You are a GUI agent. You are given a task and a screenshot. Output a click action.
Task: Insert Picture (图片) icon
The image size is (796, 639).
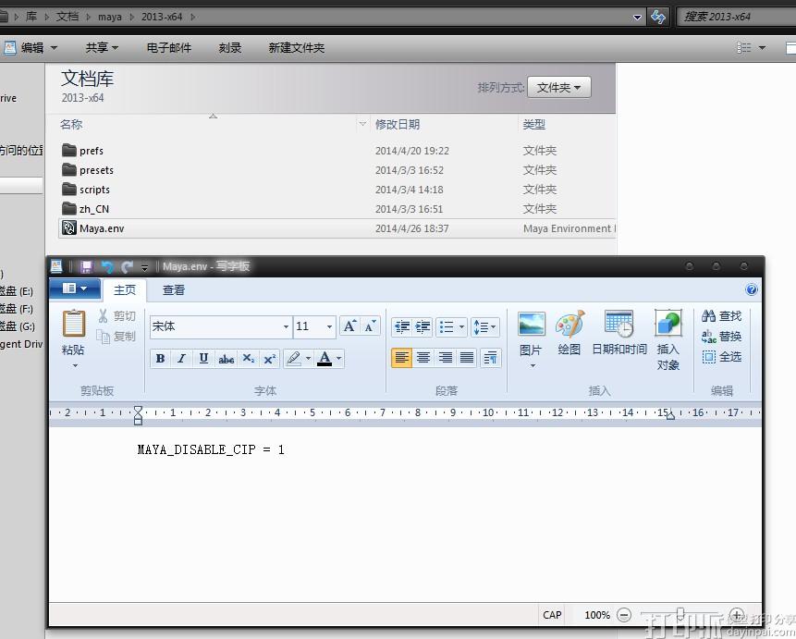(x=532, y=324)
